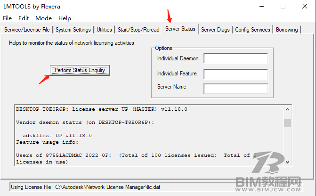
Task: Close the LMTOOLS window
Action: (305, 6)
